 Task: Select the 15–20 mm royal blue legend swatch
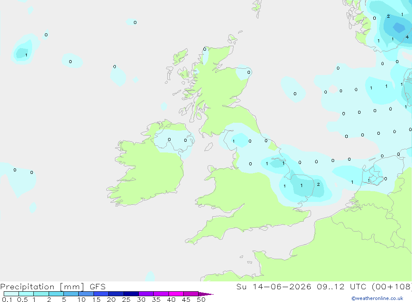[101, 294]
